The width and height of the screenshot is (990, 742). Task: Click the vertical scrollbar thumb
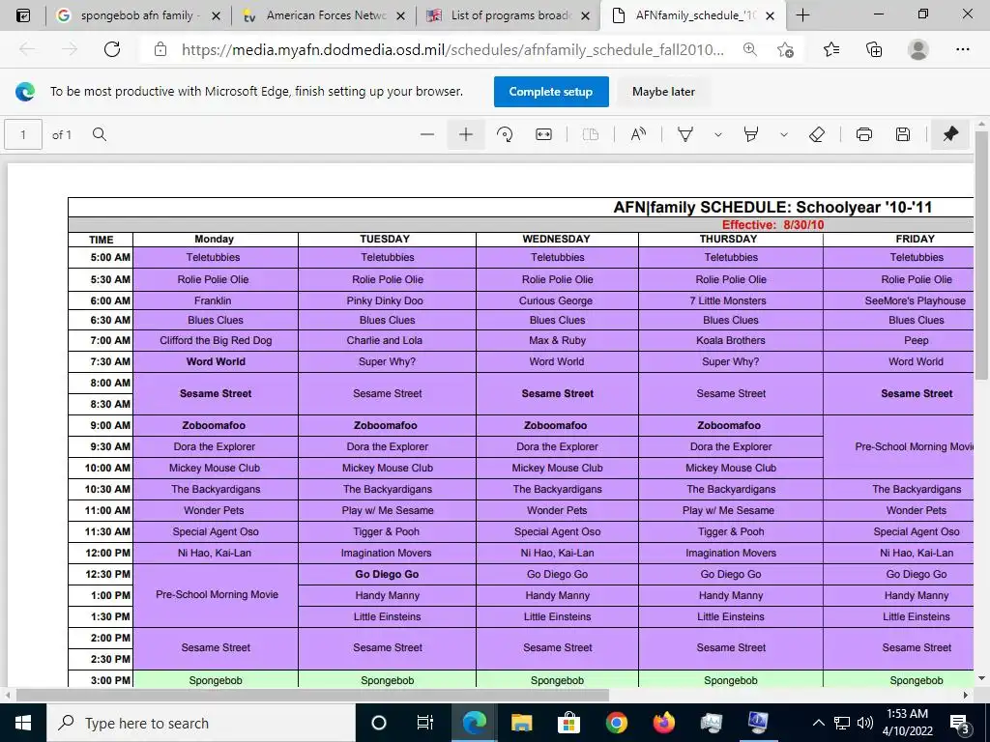point(981,255)
